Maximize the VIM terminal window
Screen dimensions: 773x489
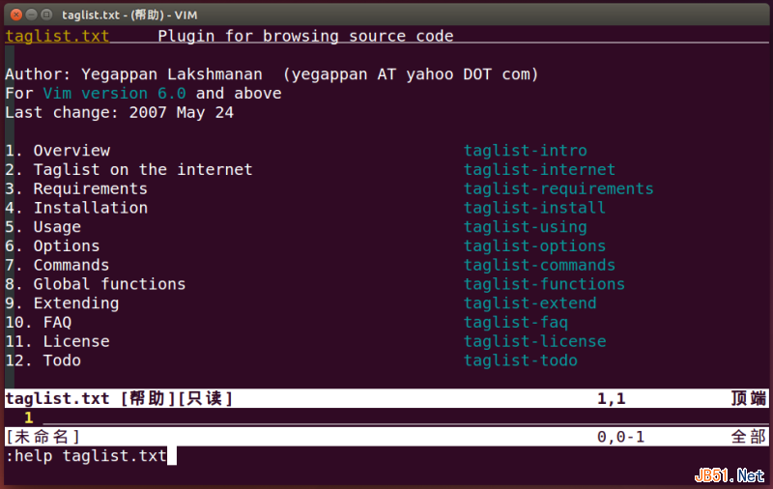click(47, 14)
